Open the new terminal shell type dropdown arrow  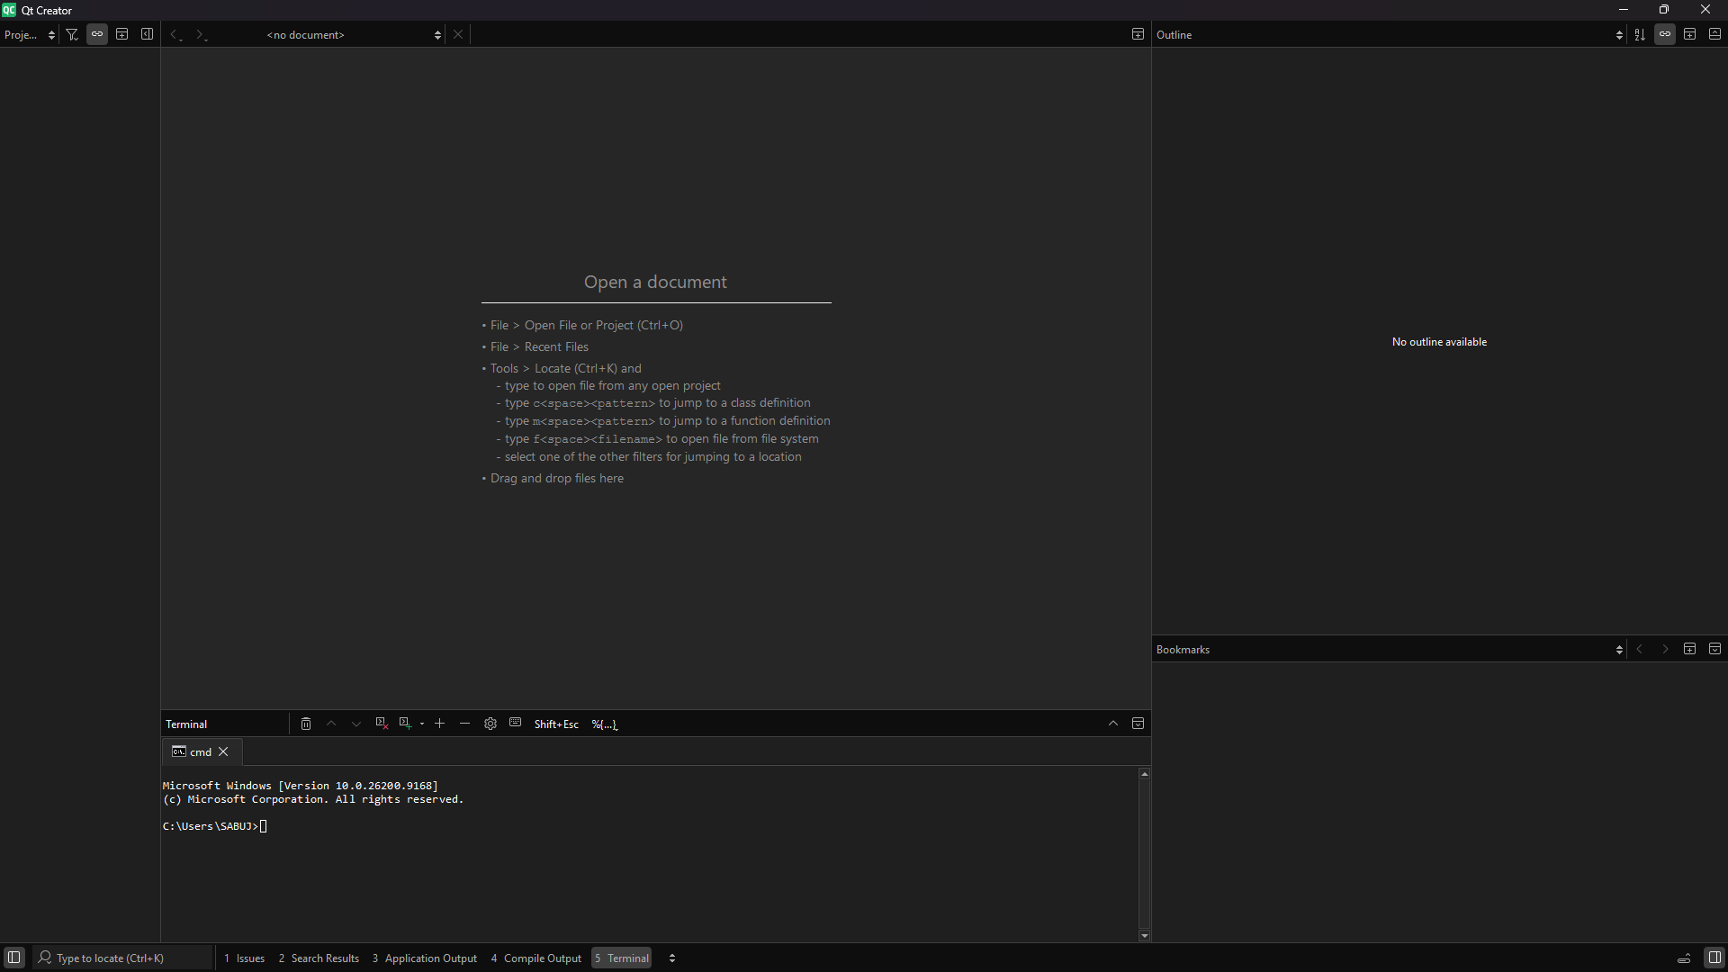[x=422, y=724]
